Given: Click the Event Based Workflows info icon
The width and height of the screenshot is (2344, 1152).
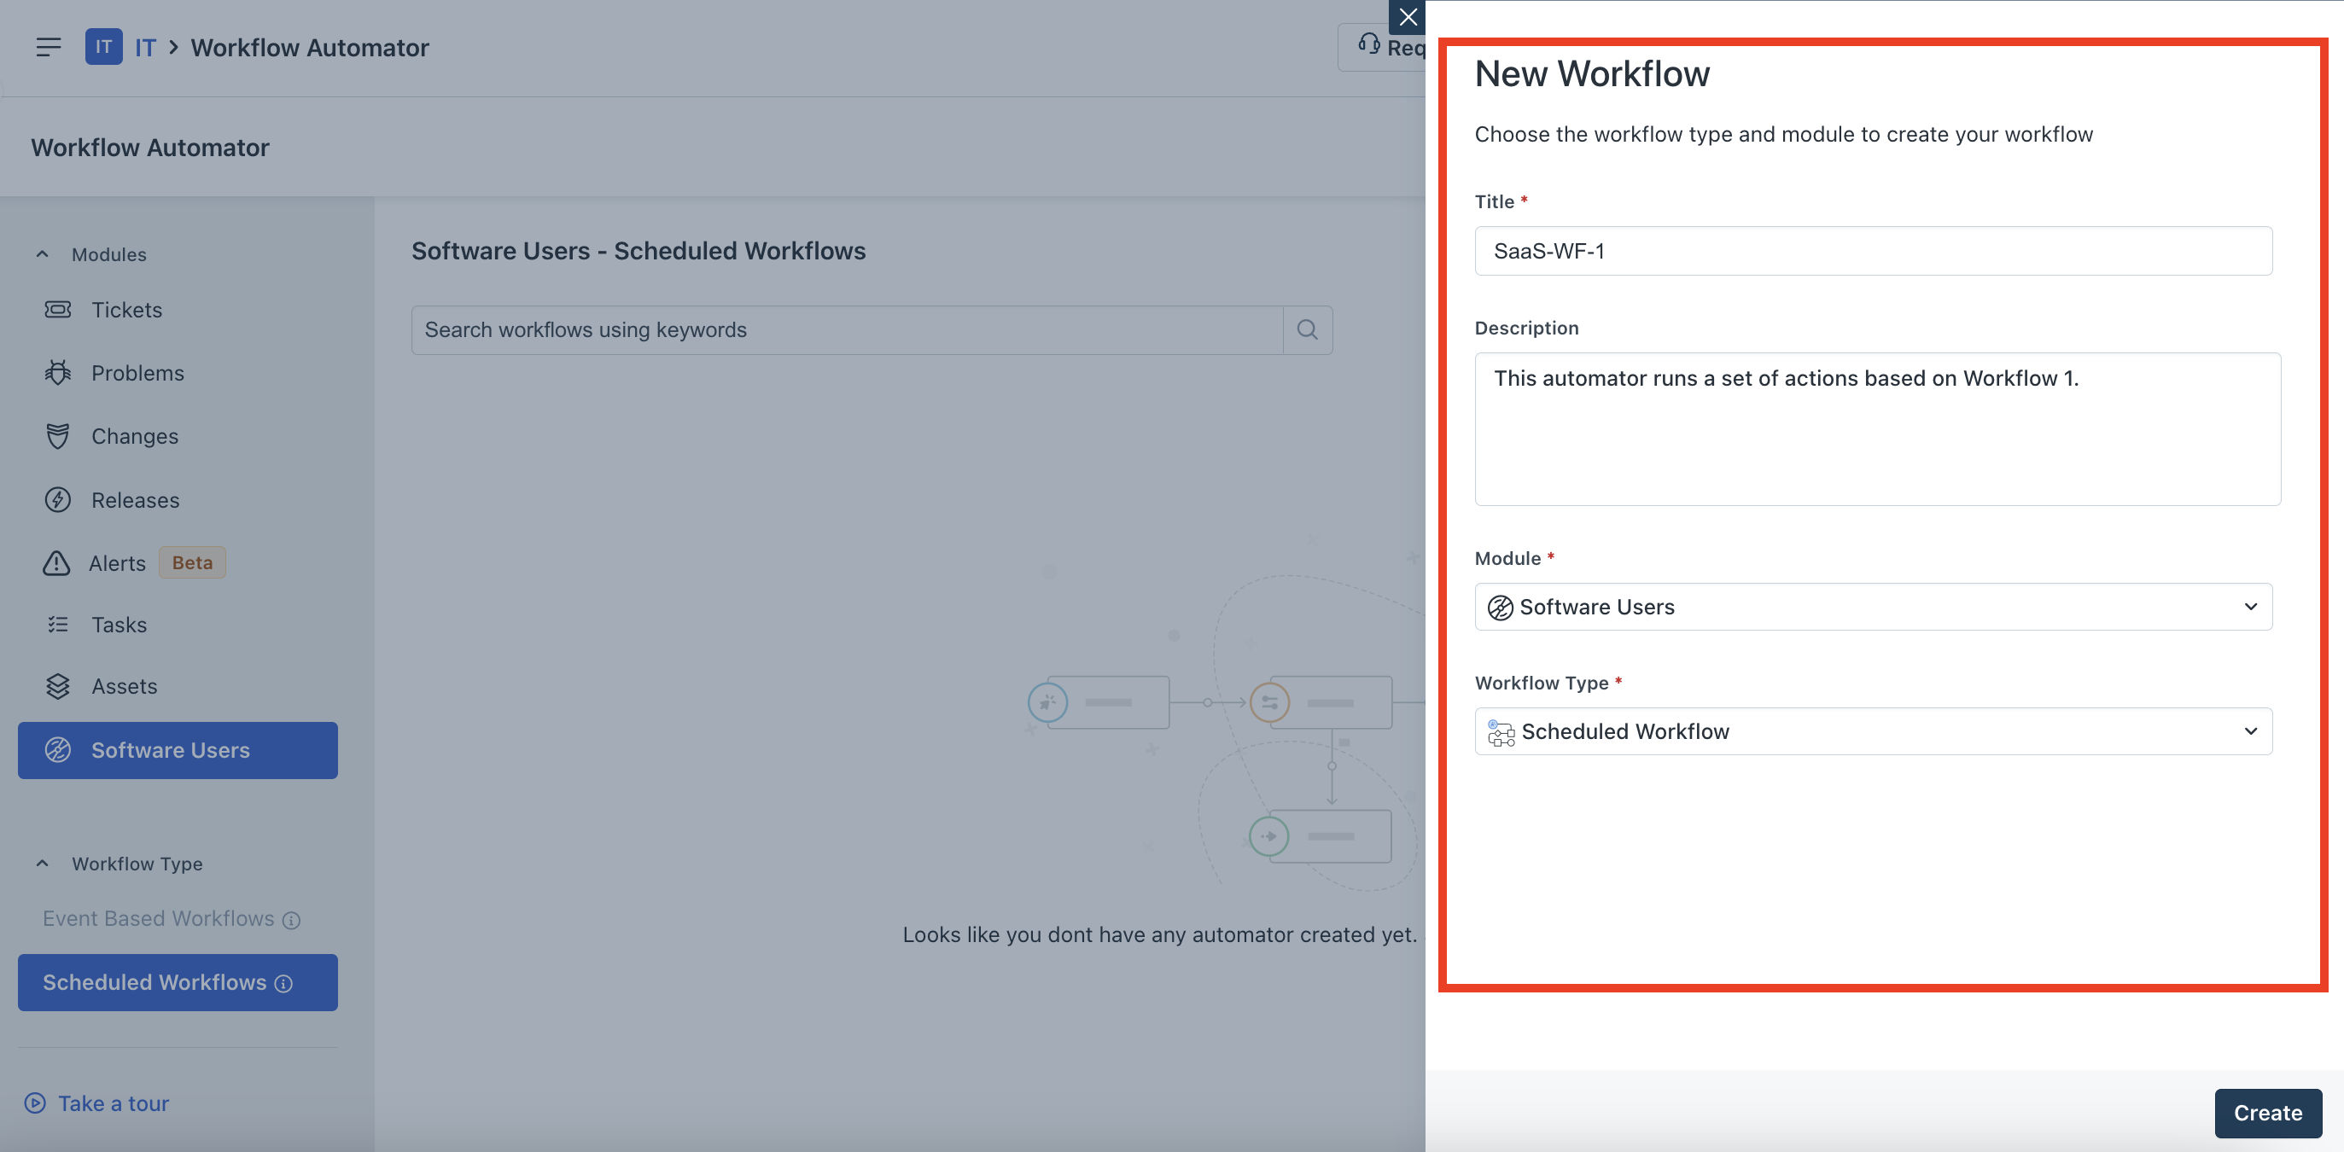Looking at the screenshot, I should pos(291,920).
